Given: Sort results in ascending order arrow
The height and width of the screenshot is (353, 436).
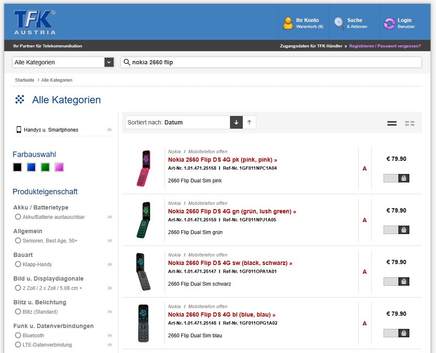Looking at the screenshot, I should tap(250, 122).
